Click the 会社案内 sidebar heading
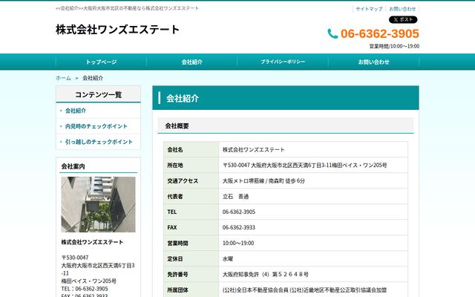 point(73,166)
